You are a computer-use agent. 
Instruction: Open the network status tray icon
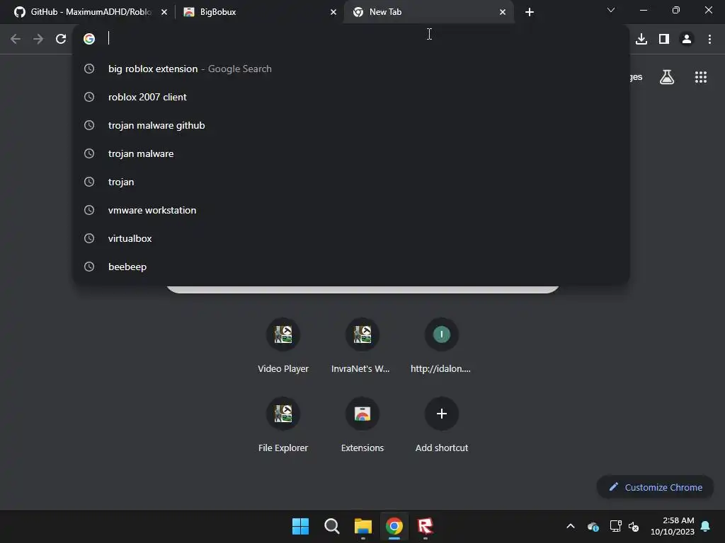(x=615, y=526)
